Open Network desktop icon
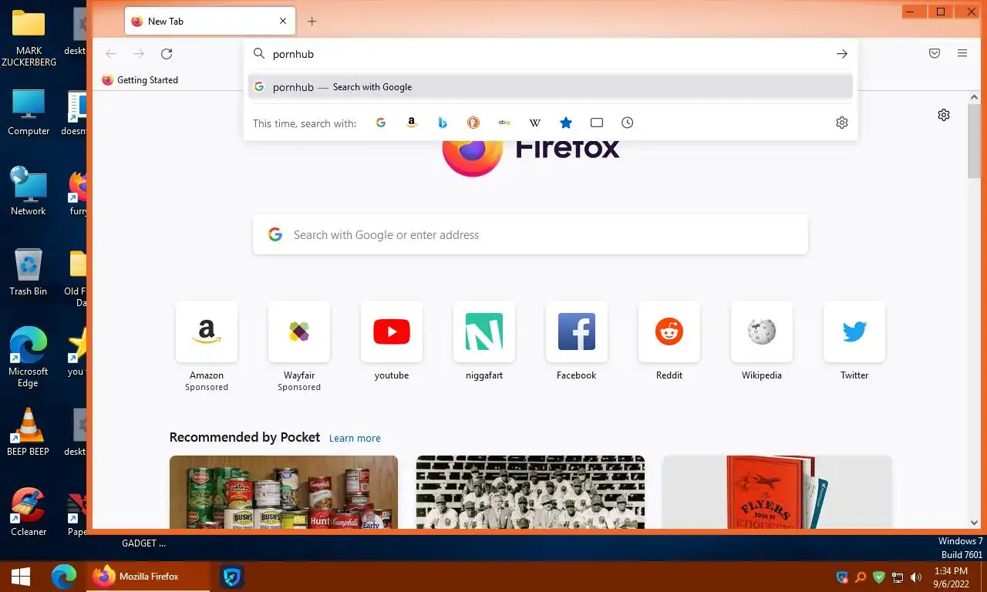Viewport: 987px width, 592px height. (x=29, y=192)
